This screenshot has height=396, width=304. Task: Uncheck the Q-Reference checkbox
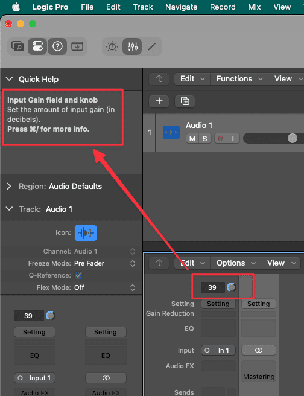click(x=78, y=275)
